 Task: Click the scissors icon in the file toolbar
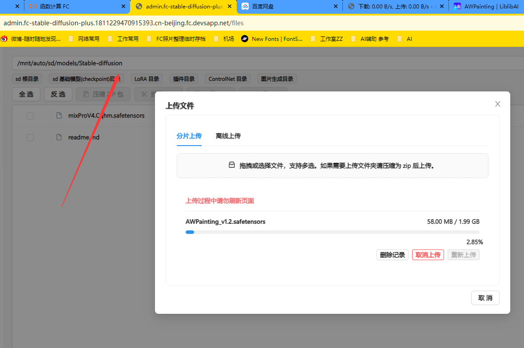pyautogui.click(x=144, y=94)
